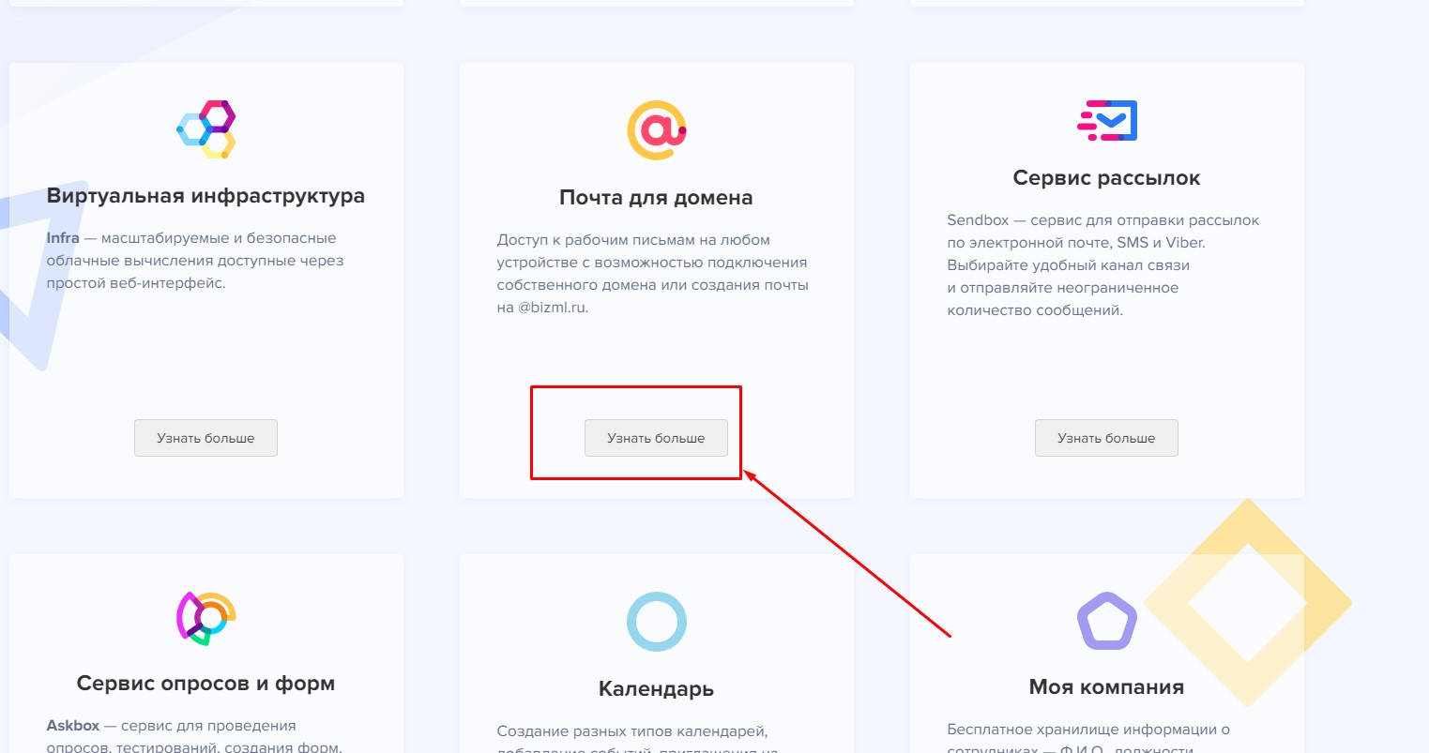
Task: Click the bold "Askbox" word in description
Action: pyautogui.click(x=73, y=726)
